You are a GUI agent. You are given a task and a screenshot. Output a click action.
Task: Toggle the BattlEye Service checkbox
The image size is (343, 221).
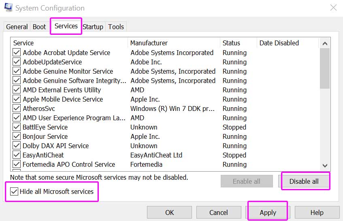[x=17, y=127]
